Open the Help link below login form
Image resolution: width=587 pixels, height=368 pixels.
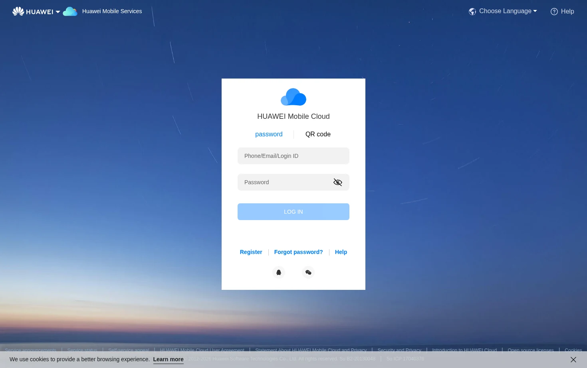click(341, 252)
